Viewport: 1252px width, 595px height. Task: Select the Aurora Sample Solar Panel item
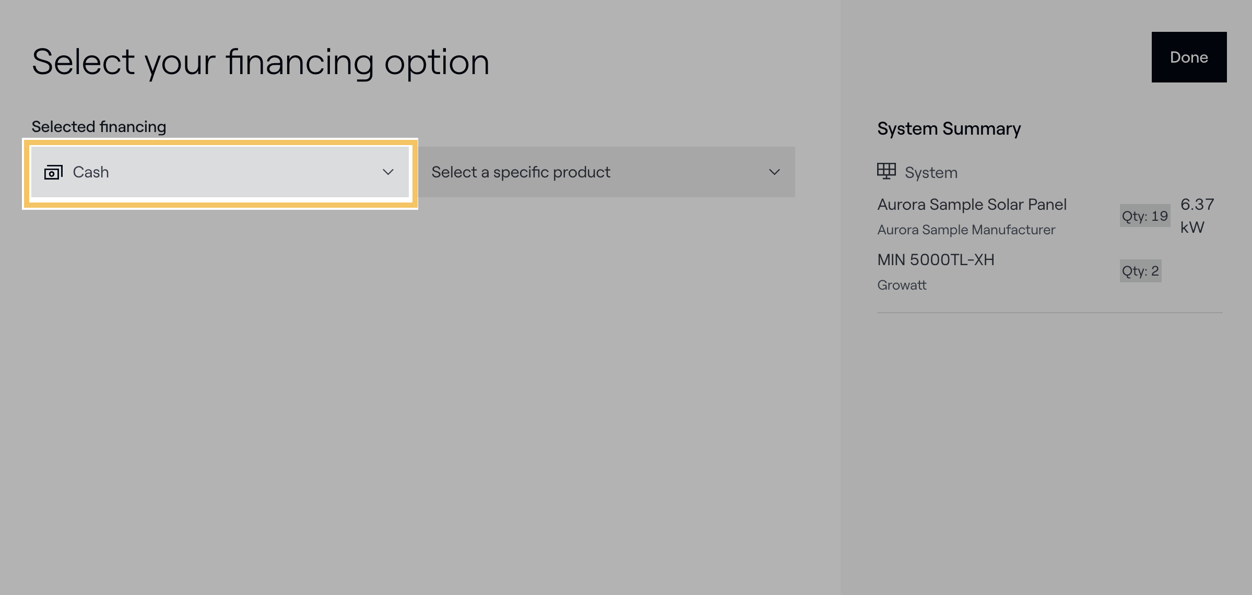click(x=971, y=205)
